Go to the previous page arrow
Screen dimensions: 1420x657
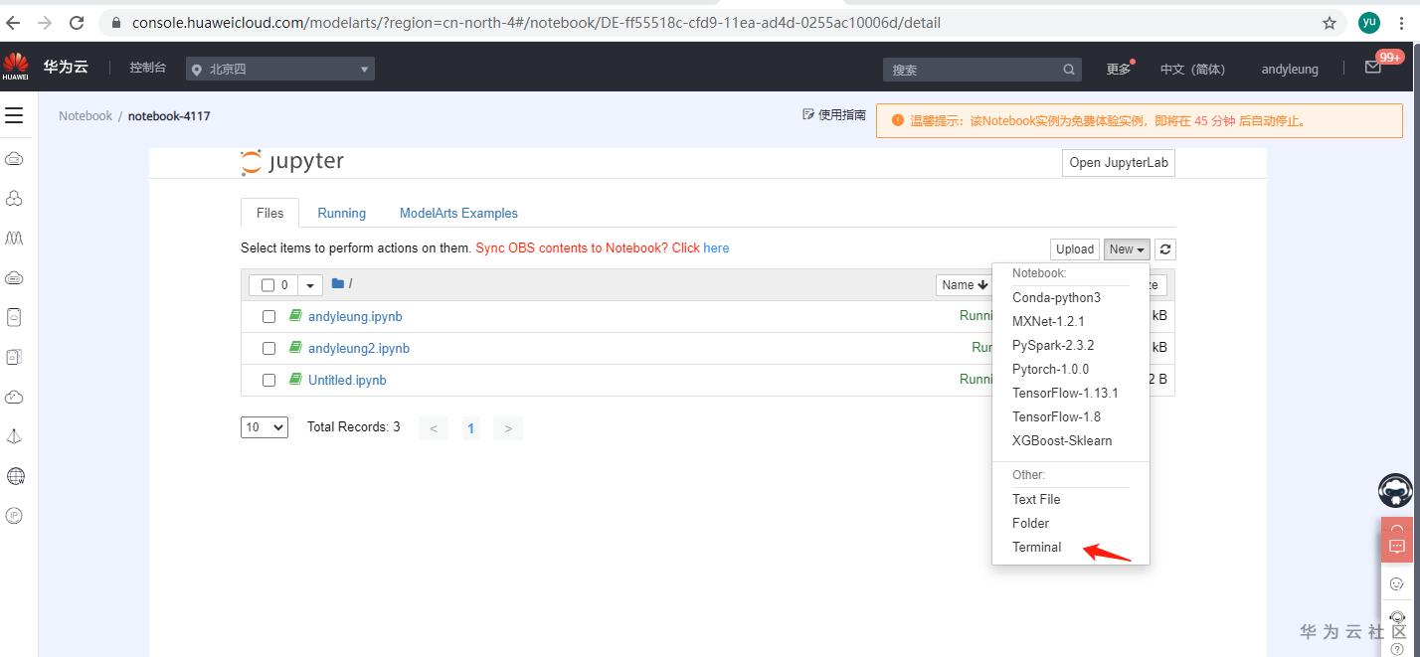click(434, 428)
